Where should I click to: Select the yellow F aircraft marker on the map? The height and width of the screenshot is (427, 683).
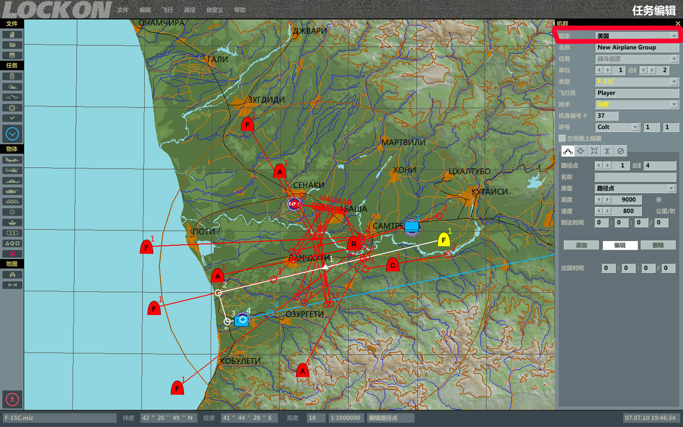(443, 240)
